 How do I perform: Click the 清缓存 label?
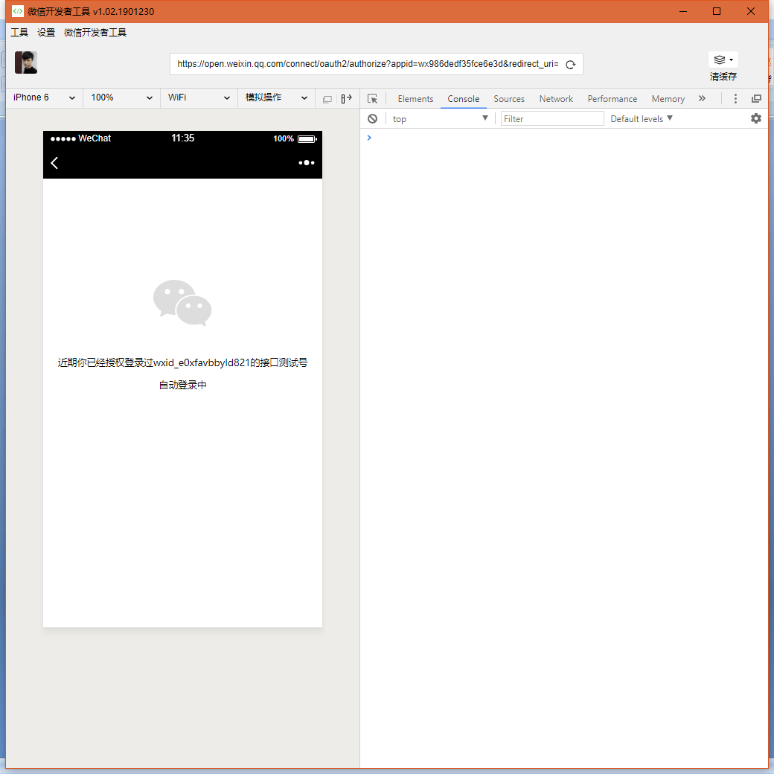(x=723, y=77)
